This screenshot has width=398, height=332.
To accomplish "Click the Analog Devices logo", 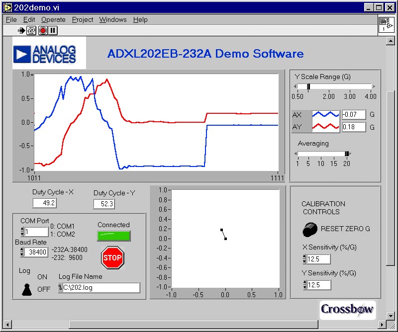I will [x=49, y=53].
